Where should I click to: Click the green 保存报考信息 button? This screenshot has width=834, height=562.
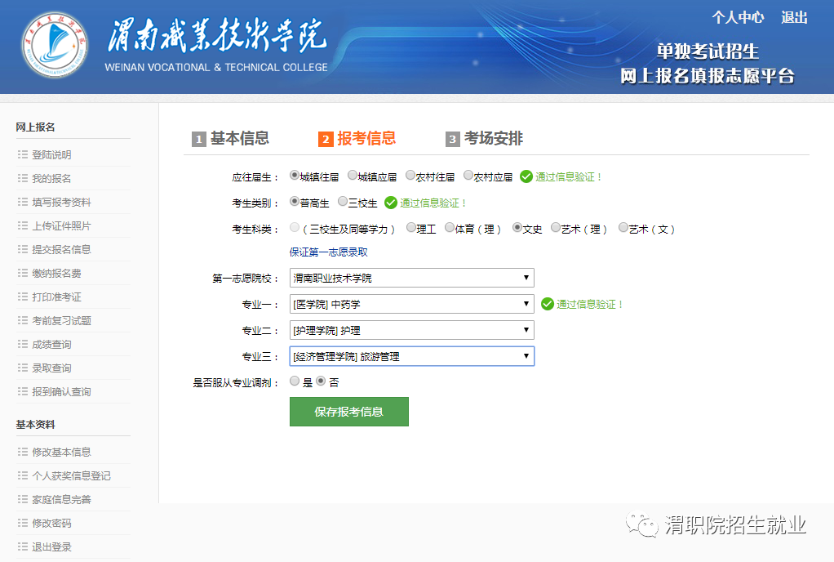click(x=349, y=412)
